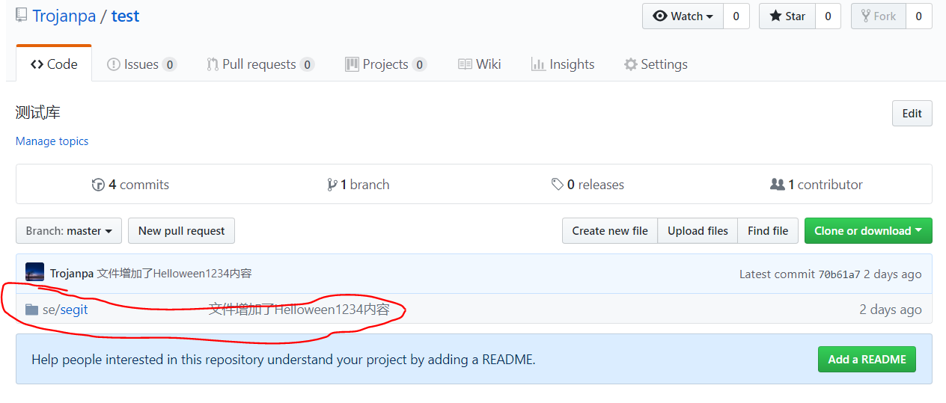Click the Issues exclamation icon

click(x=114, y=64)
